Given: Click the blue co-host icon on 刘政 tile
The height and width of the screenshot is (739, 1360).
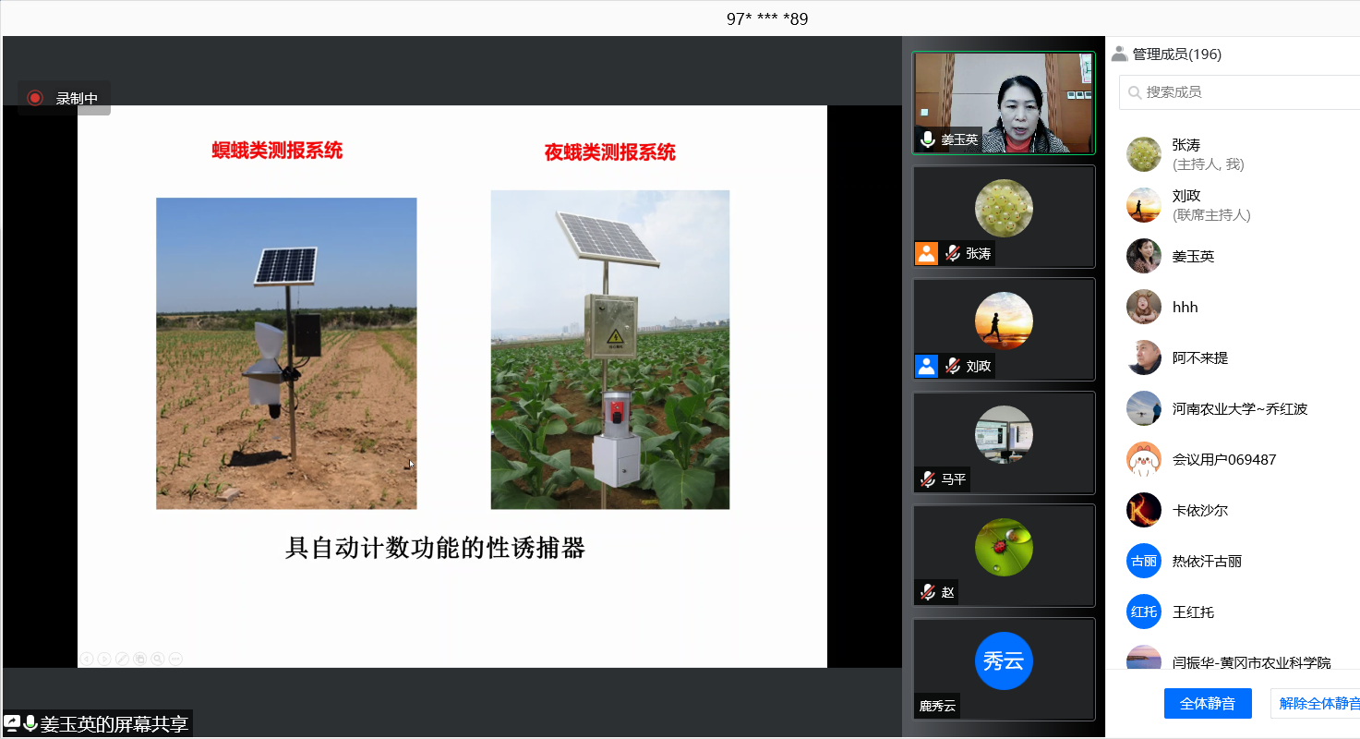Looking at the screenshot, I should coord(926,366).
